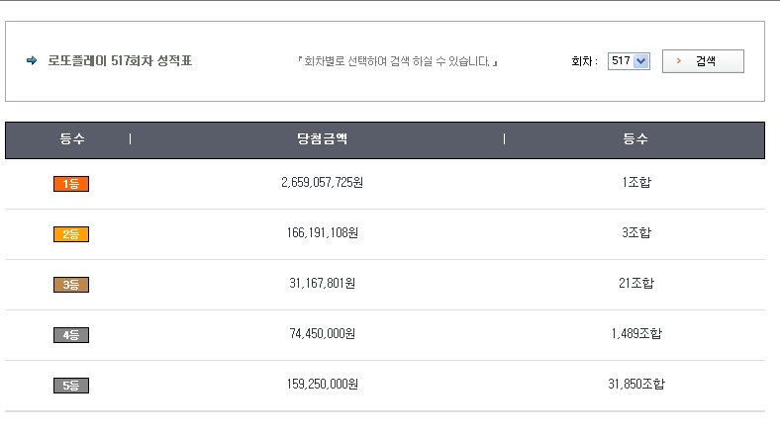This screenshot has height=435, width=780.
Task: Click the orange 1등 rank badge
Action: [71, 184]
